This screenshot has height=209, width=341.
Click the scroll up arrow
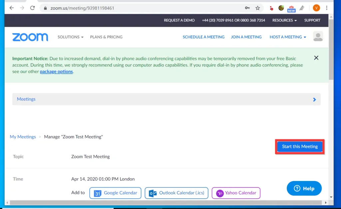click(331, 17)
